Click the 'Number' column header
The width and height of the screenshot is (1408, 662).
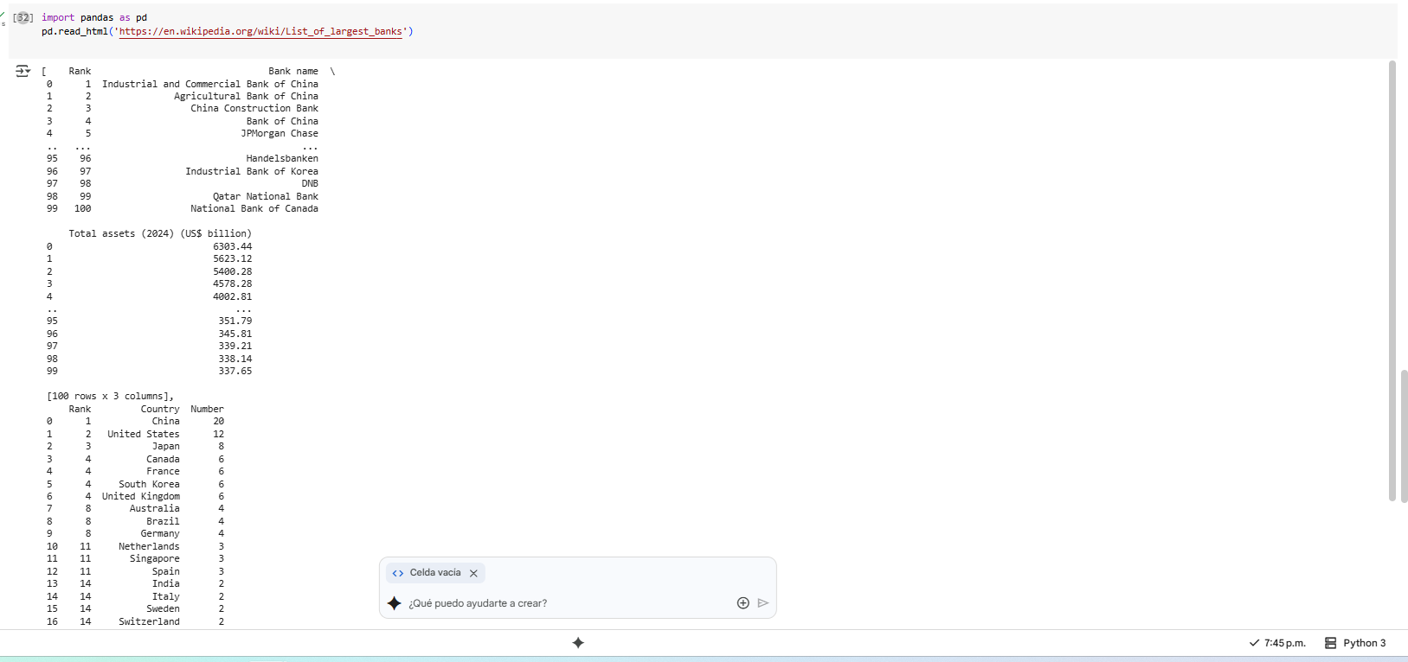click(207, 409)
